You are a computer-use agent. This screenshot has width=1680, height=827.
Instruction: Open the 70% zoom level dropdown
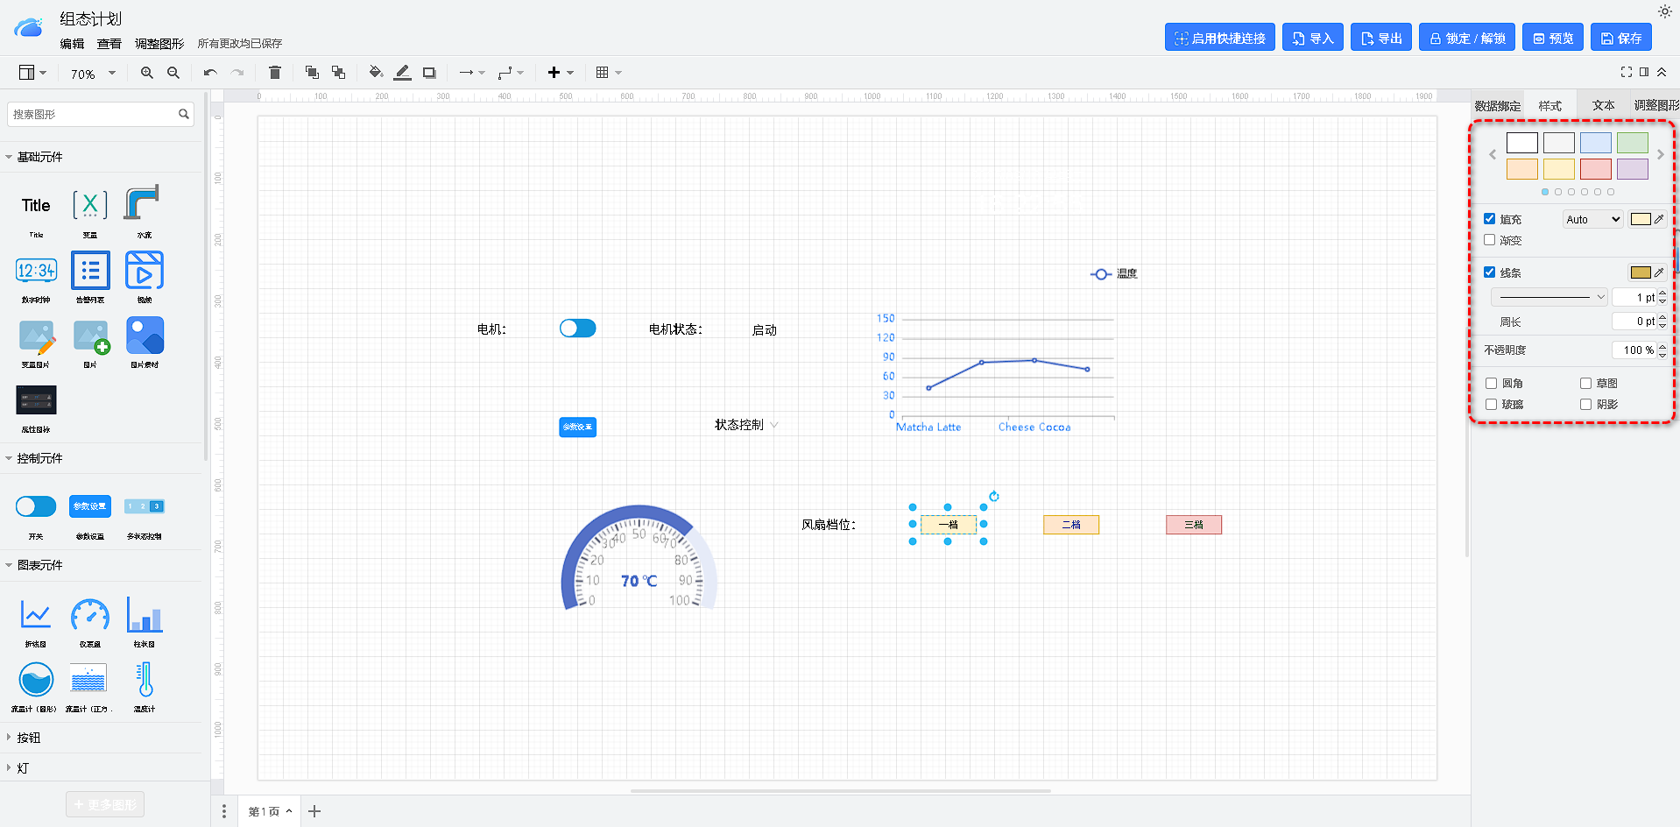(93, 74)
